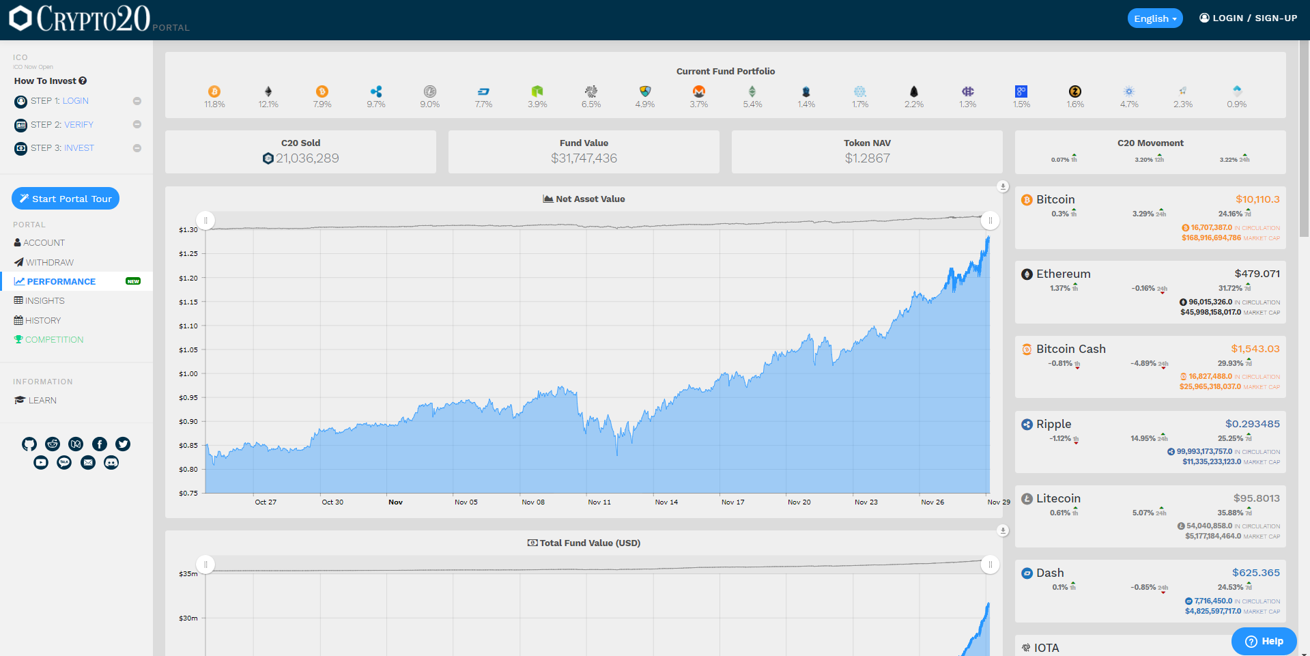The image size is (1310, 656).
Task: Click the Fund Value amount $31,747,436
Action: click(x=584, y=158)
